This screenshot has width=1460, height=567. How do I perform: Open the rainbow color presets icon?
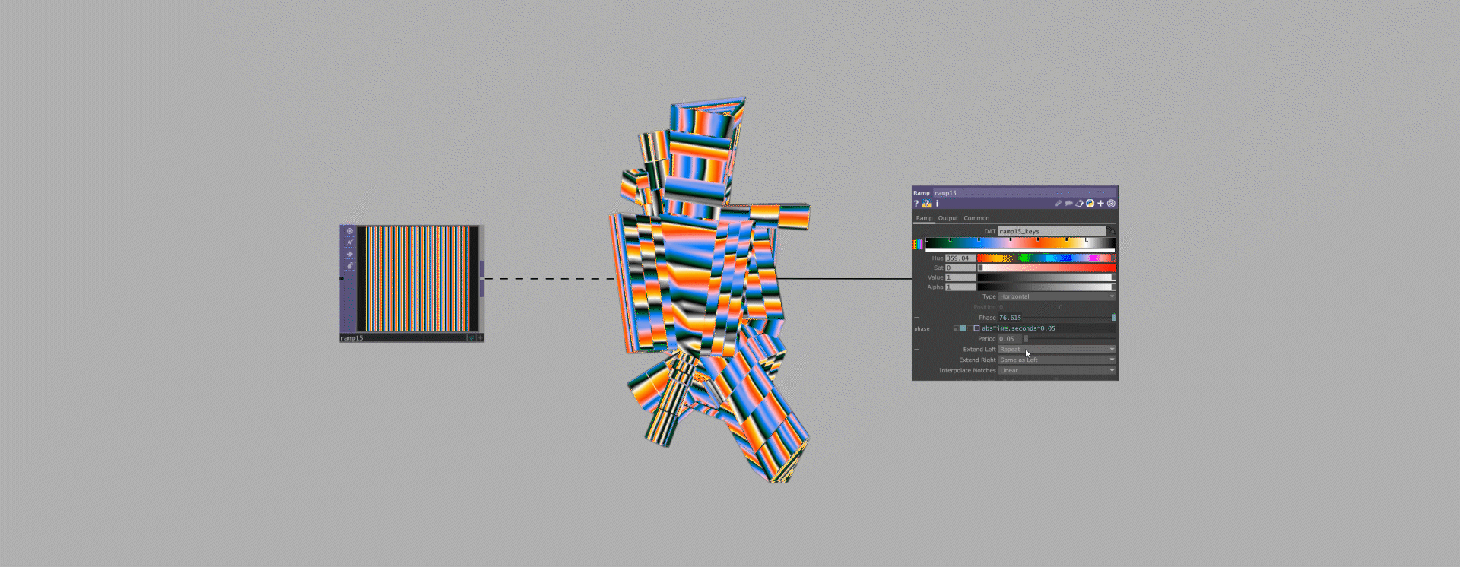pos(918,244)
